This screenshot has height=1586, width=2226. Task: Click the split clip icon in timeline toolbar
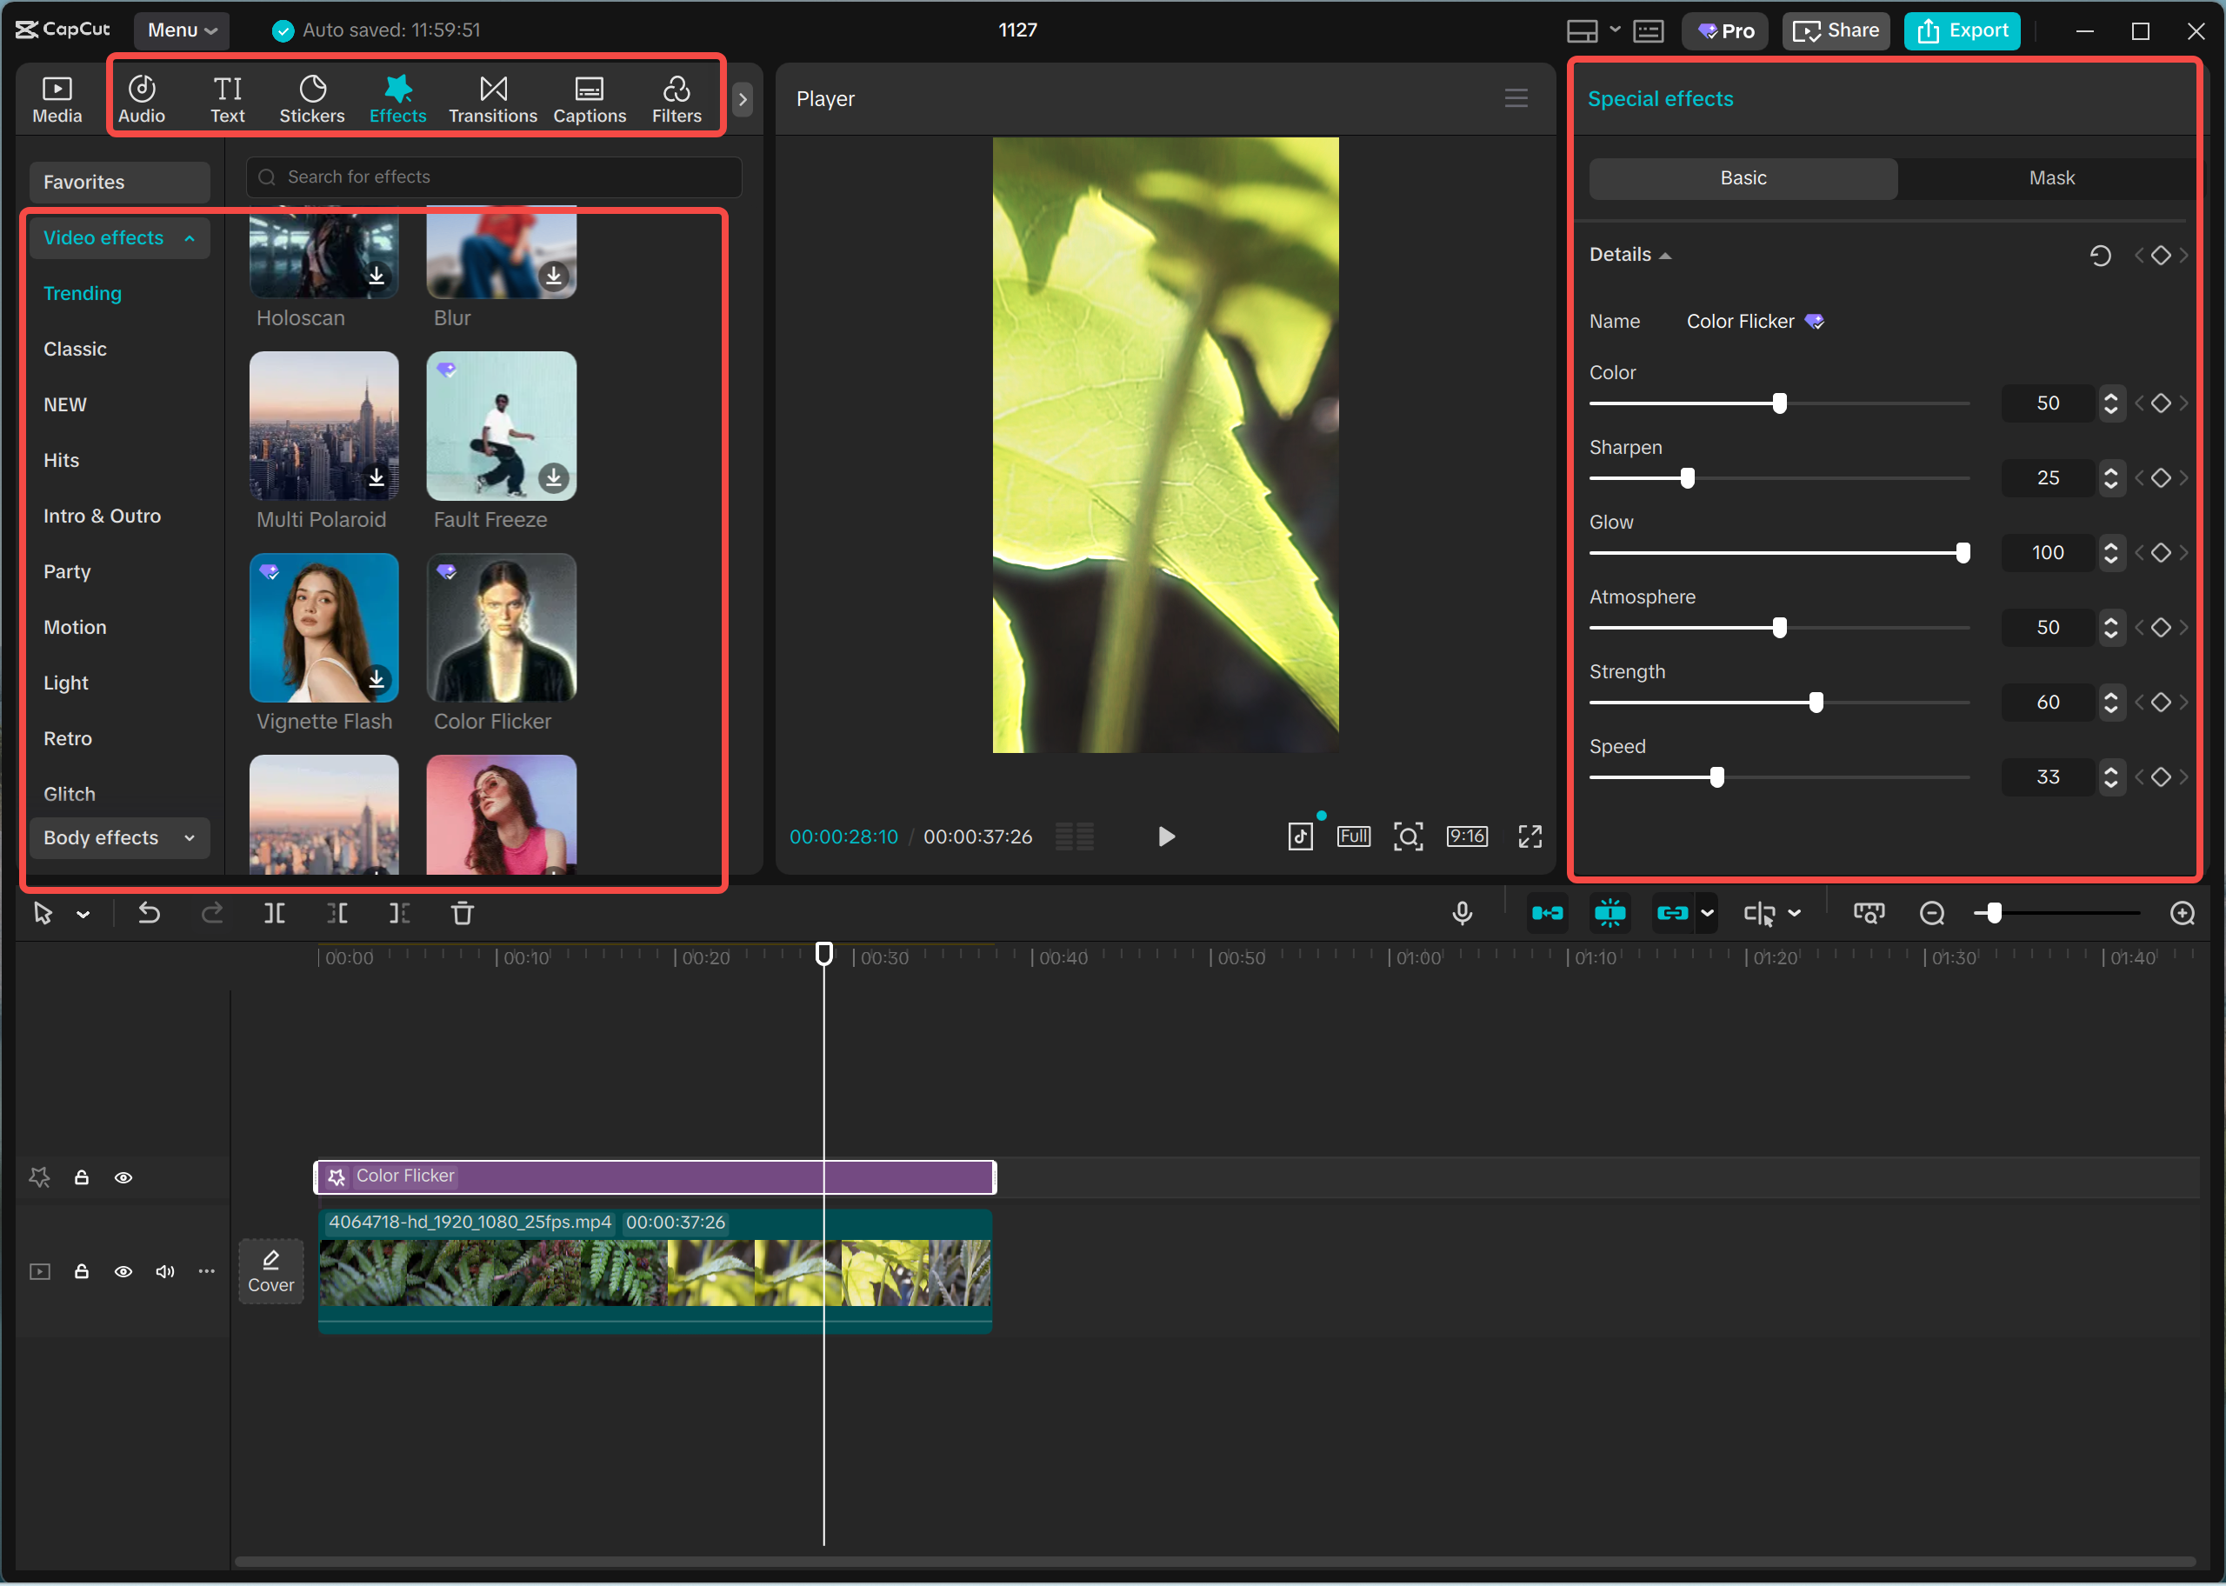point(275,913)
